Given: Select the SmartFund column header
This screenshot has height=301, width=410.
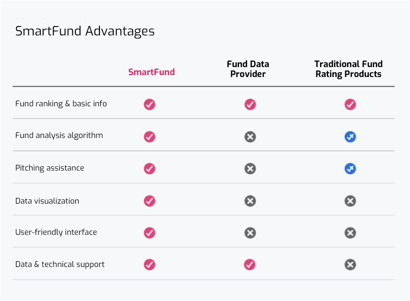Looking at the screenshot, I should [152, 72].
